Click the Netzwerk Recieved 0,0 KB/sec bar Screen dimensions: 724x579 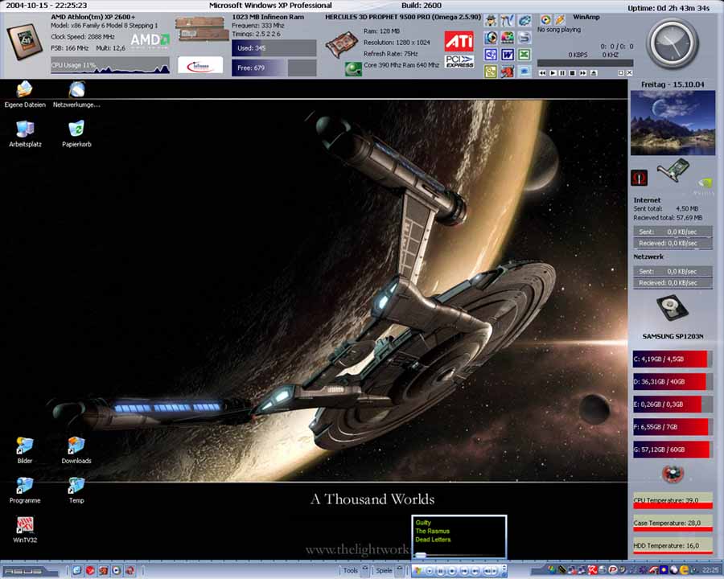pos(673,282)
